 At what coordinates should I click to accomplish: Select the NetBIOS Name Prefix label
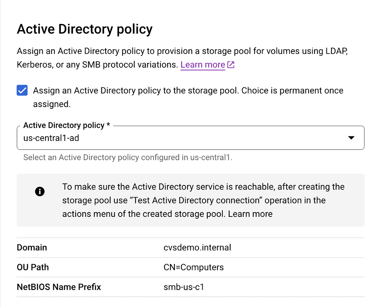[59, 287]
